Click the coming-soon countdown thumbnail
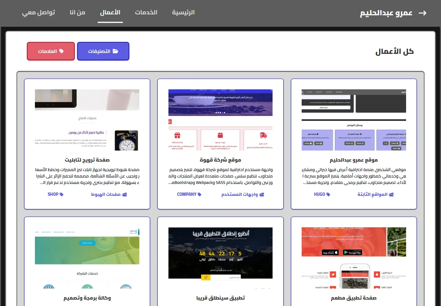This screenshot has height=306, width=441. tap(221, 258)
